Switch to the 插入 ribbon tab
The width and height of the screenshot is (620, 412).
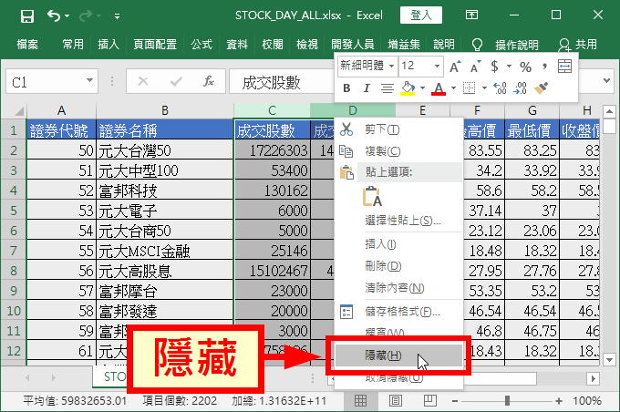[x=108, y=45]
